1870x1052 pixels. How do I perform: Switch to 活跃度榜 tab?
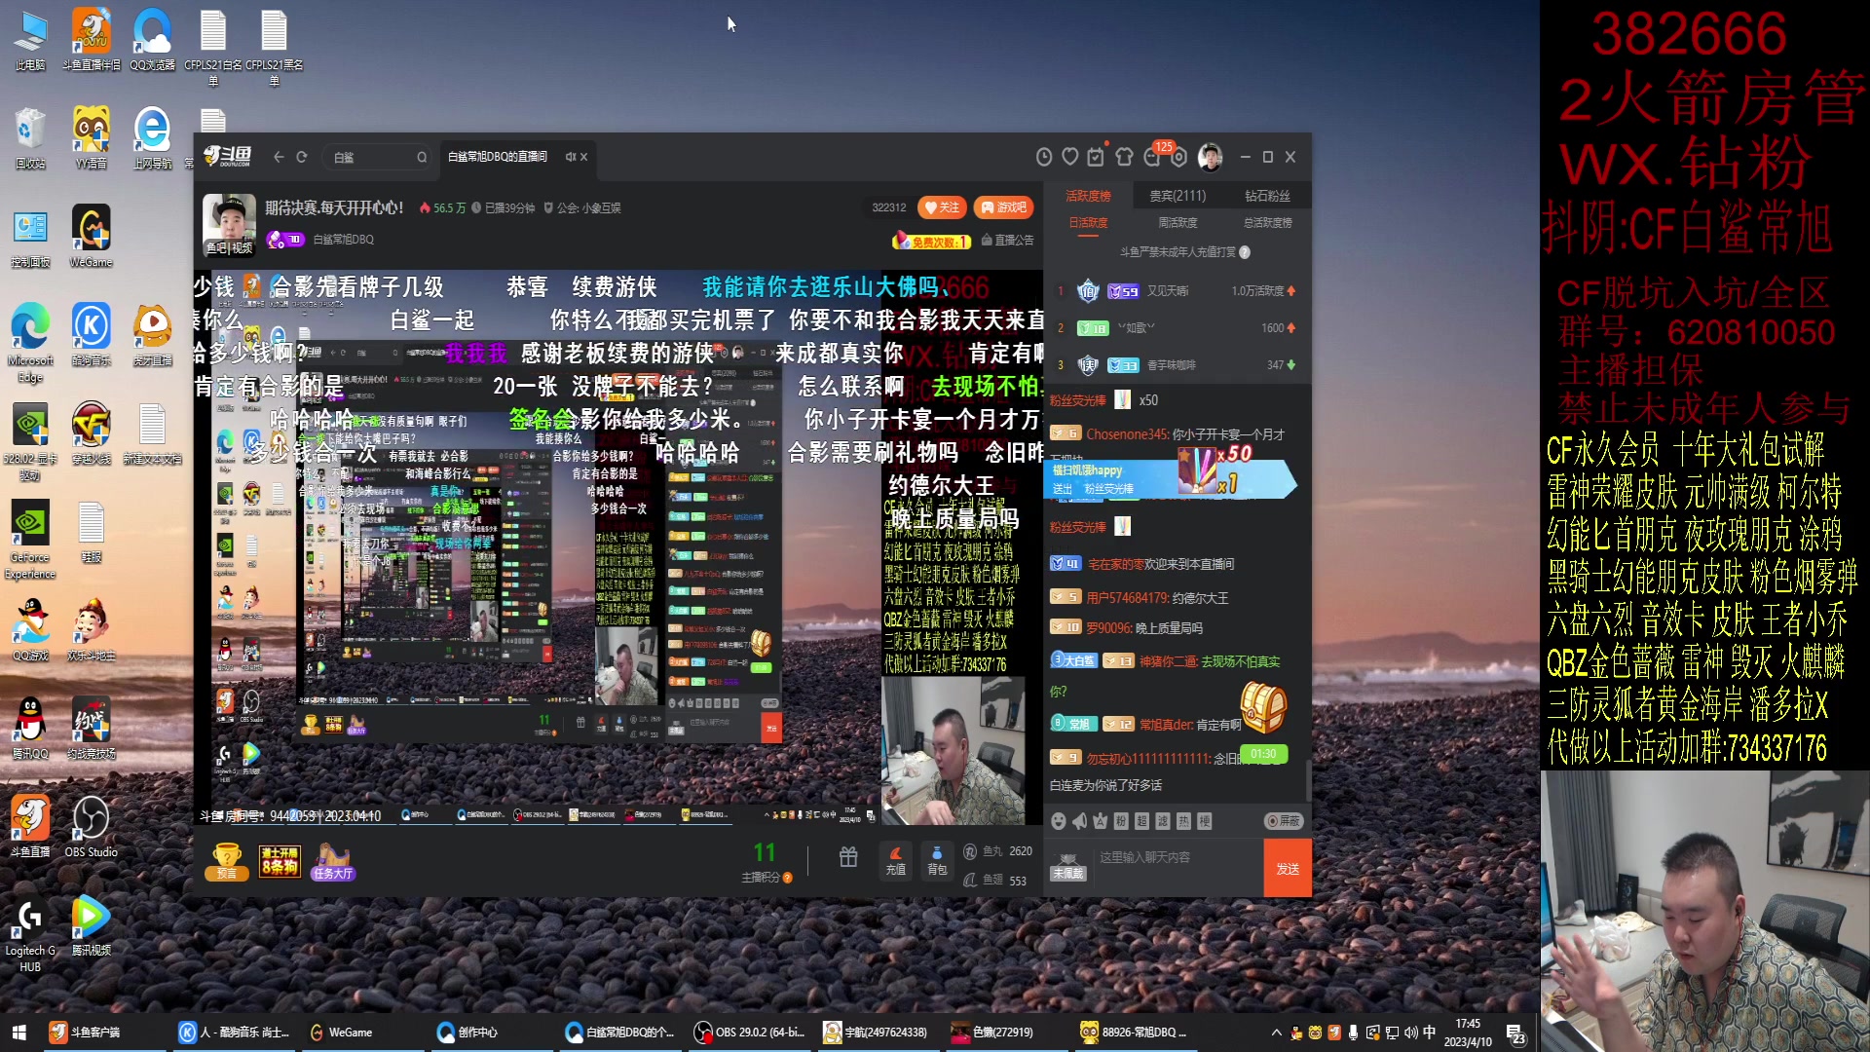point(1088,196)
